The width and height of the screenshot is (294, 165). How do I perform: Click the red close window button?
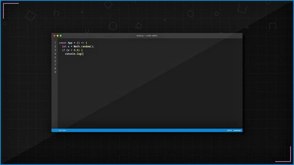[x=55, y=36]
